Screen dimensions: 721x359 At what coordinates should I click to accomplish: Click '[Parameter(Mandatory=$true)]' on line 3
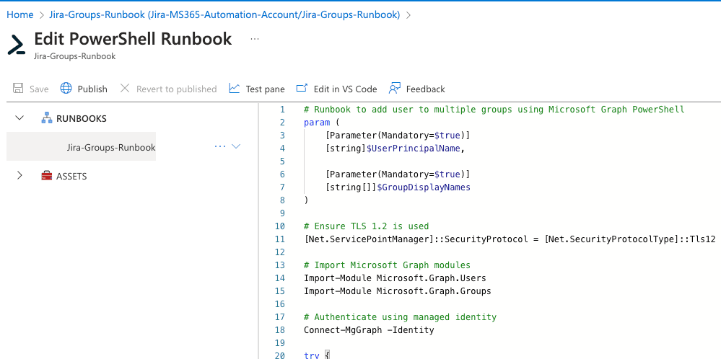[x=398, y=136]
